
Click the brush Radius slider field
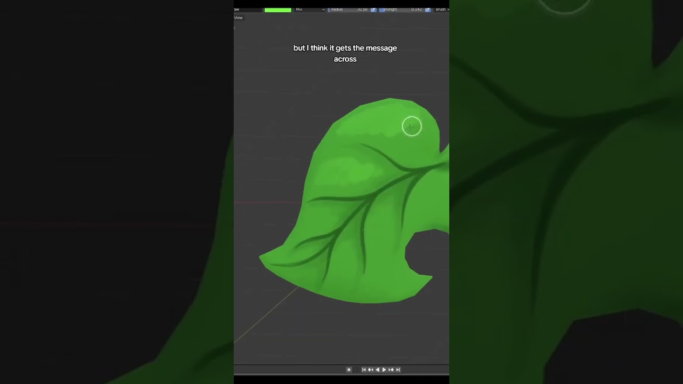point(348,10)
